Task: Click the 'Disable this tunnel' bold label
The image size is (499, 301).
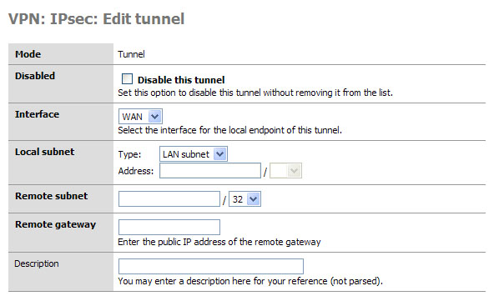Action: (181, 80)
